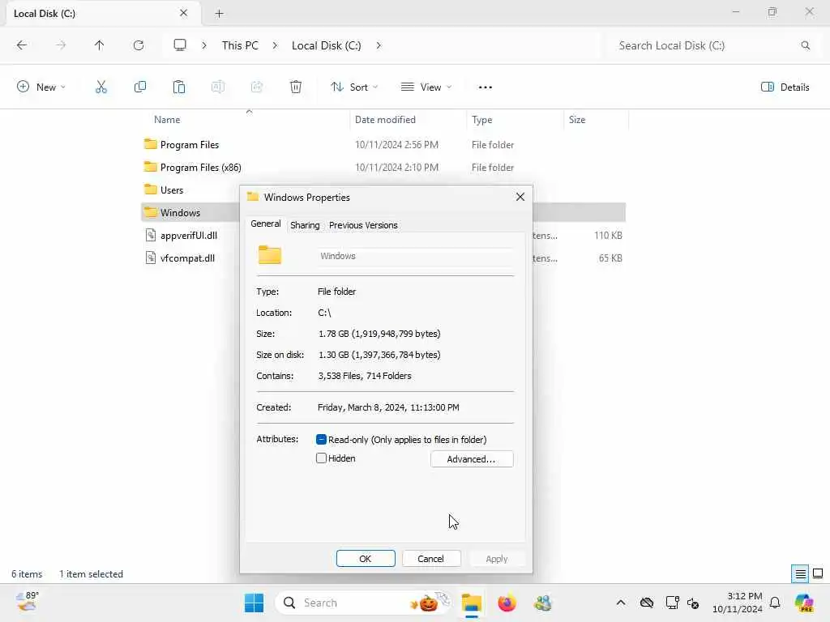Image resolution: width=830 pixels, height=622 pixels.
Task: Click the Local Disk (C:) breadcrumb
Action: (x=326, y=45)
